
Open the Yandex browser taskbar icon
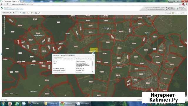coord(10,104)
